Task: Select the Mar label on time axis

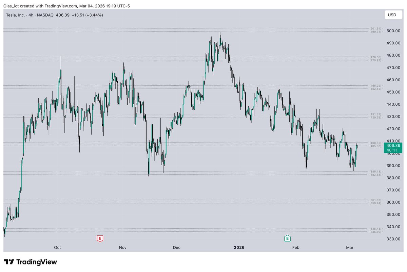Action: [350, 248]
